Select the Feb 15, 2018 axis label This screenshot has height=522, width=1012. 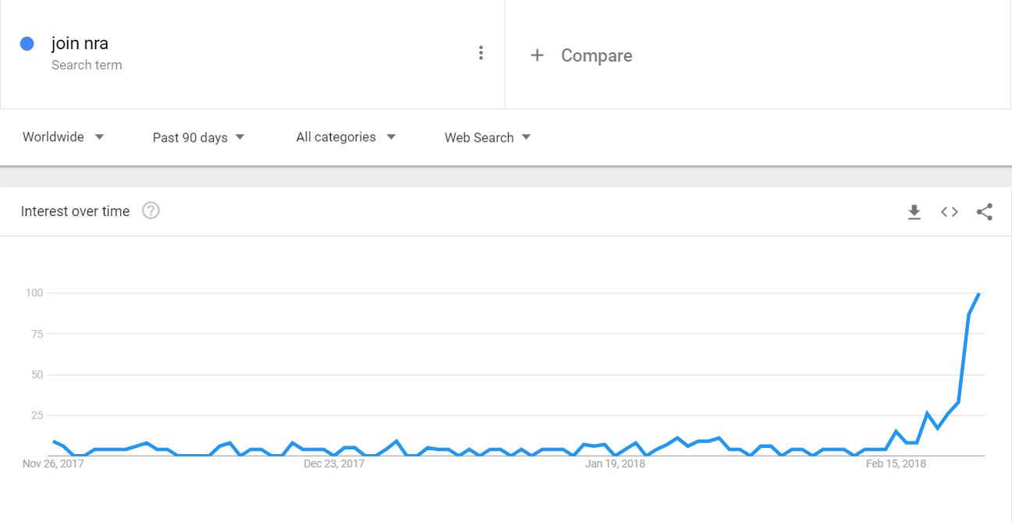[897, 463]
